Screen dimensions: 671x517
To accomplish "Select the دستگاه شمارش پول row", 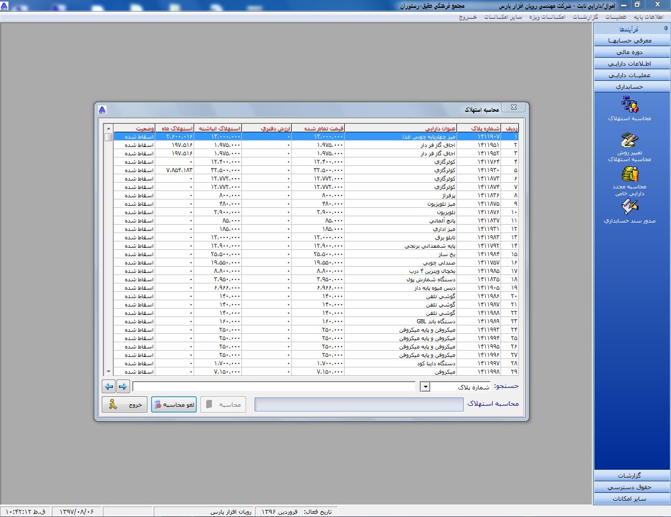I will click(x=316, y=279).
